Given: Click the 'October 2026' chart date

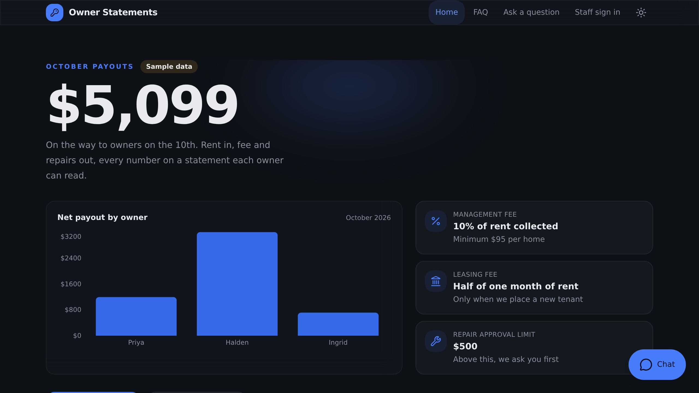Looking at the screenshot, I should click(368, 218).
